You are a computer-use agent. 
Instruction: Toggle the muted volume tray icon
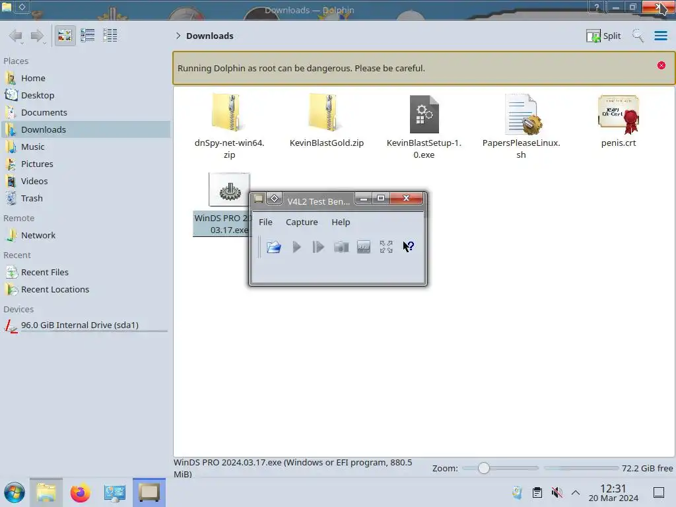(x=557, y=492)
